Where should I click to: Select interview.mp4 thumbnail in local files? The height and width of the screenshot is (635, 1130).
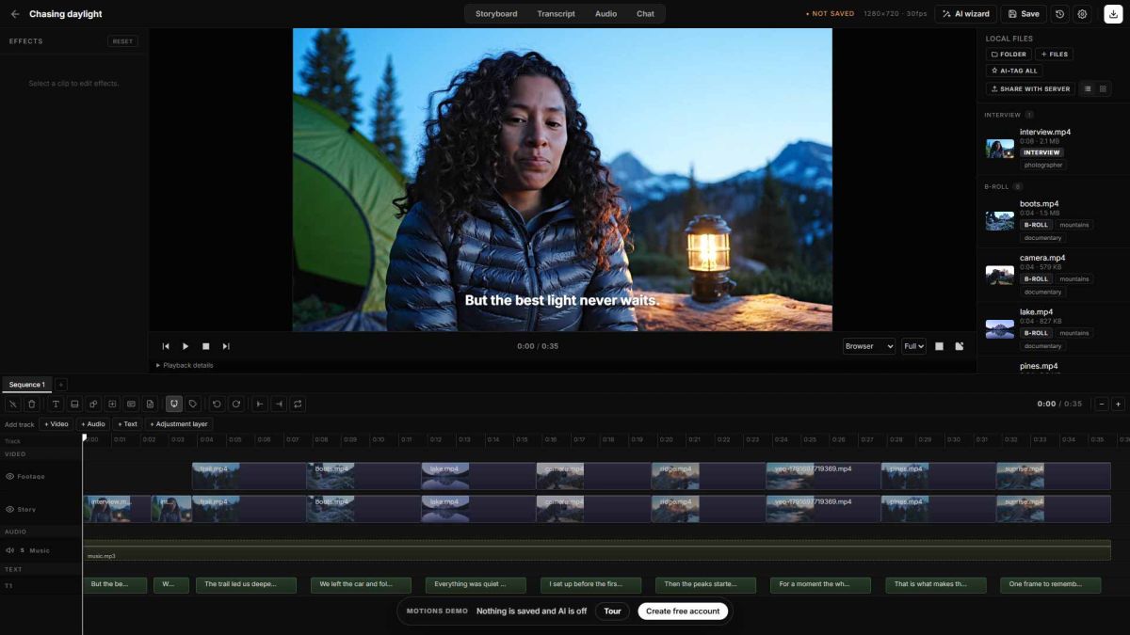coord(999,149)
